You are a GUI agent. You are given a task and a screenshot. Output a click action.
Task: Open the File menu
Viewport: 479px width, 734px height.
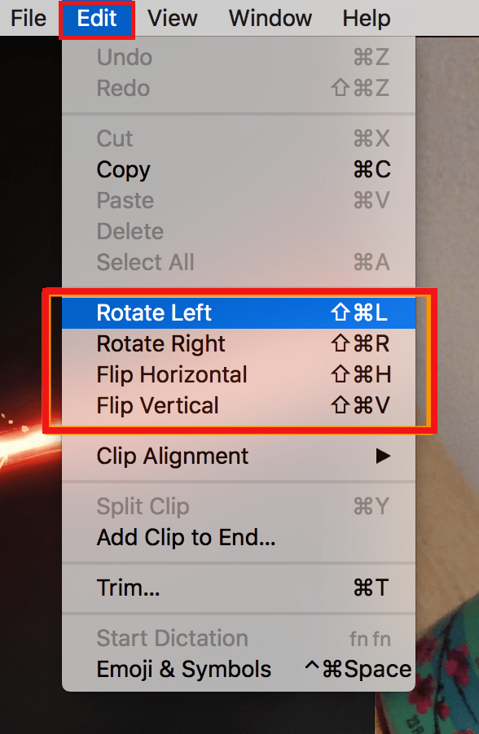coord(27,18)
